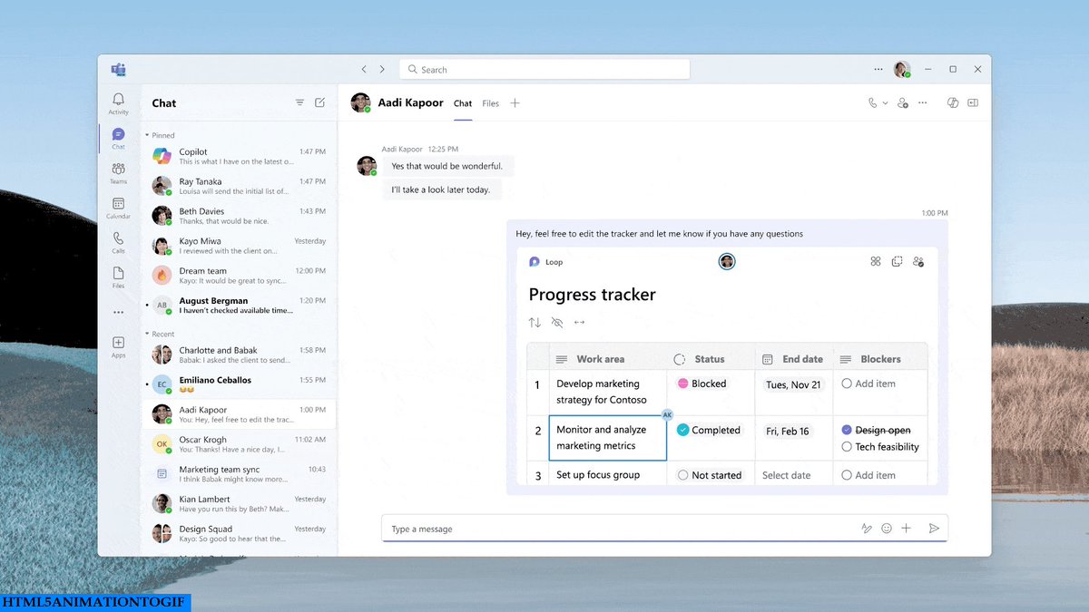
Task: Open more chat options ellipsis in header
Action: pyautogui.click(x=922, y=103)
